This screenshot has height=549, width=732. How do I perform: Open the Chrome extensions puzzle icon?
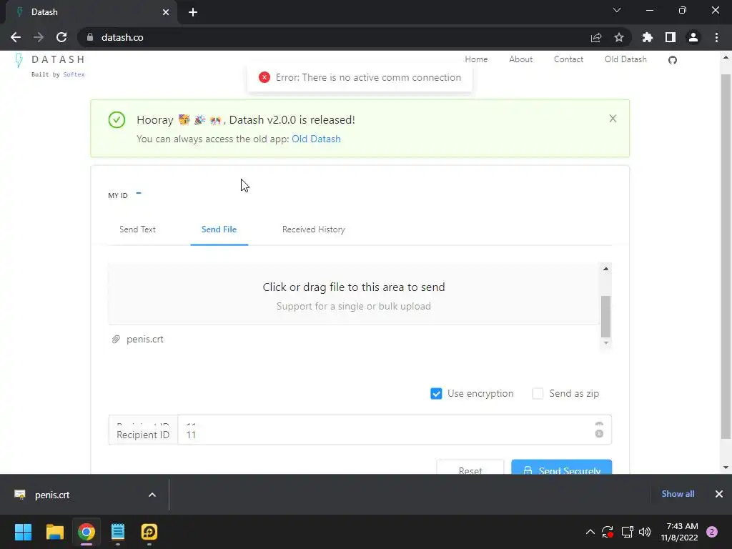tap(647, 37)
